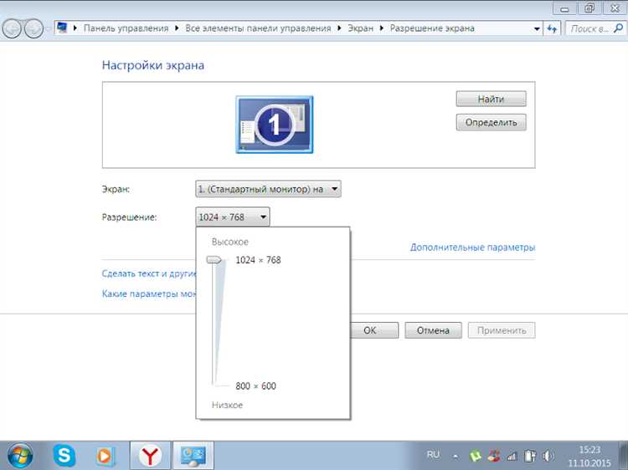Click the "Применить" button

(502, 330)
